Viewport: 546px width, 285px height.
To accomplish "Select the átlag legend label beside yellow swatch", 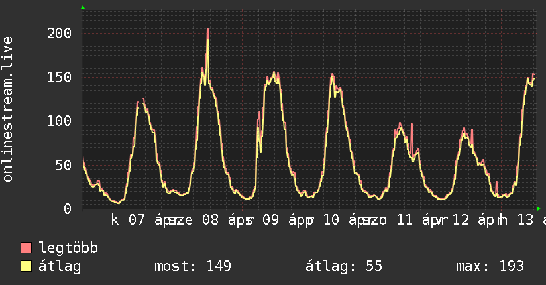I will click(x=60, y=267).
